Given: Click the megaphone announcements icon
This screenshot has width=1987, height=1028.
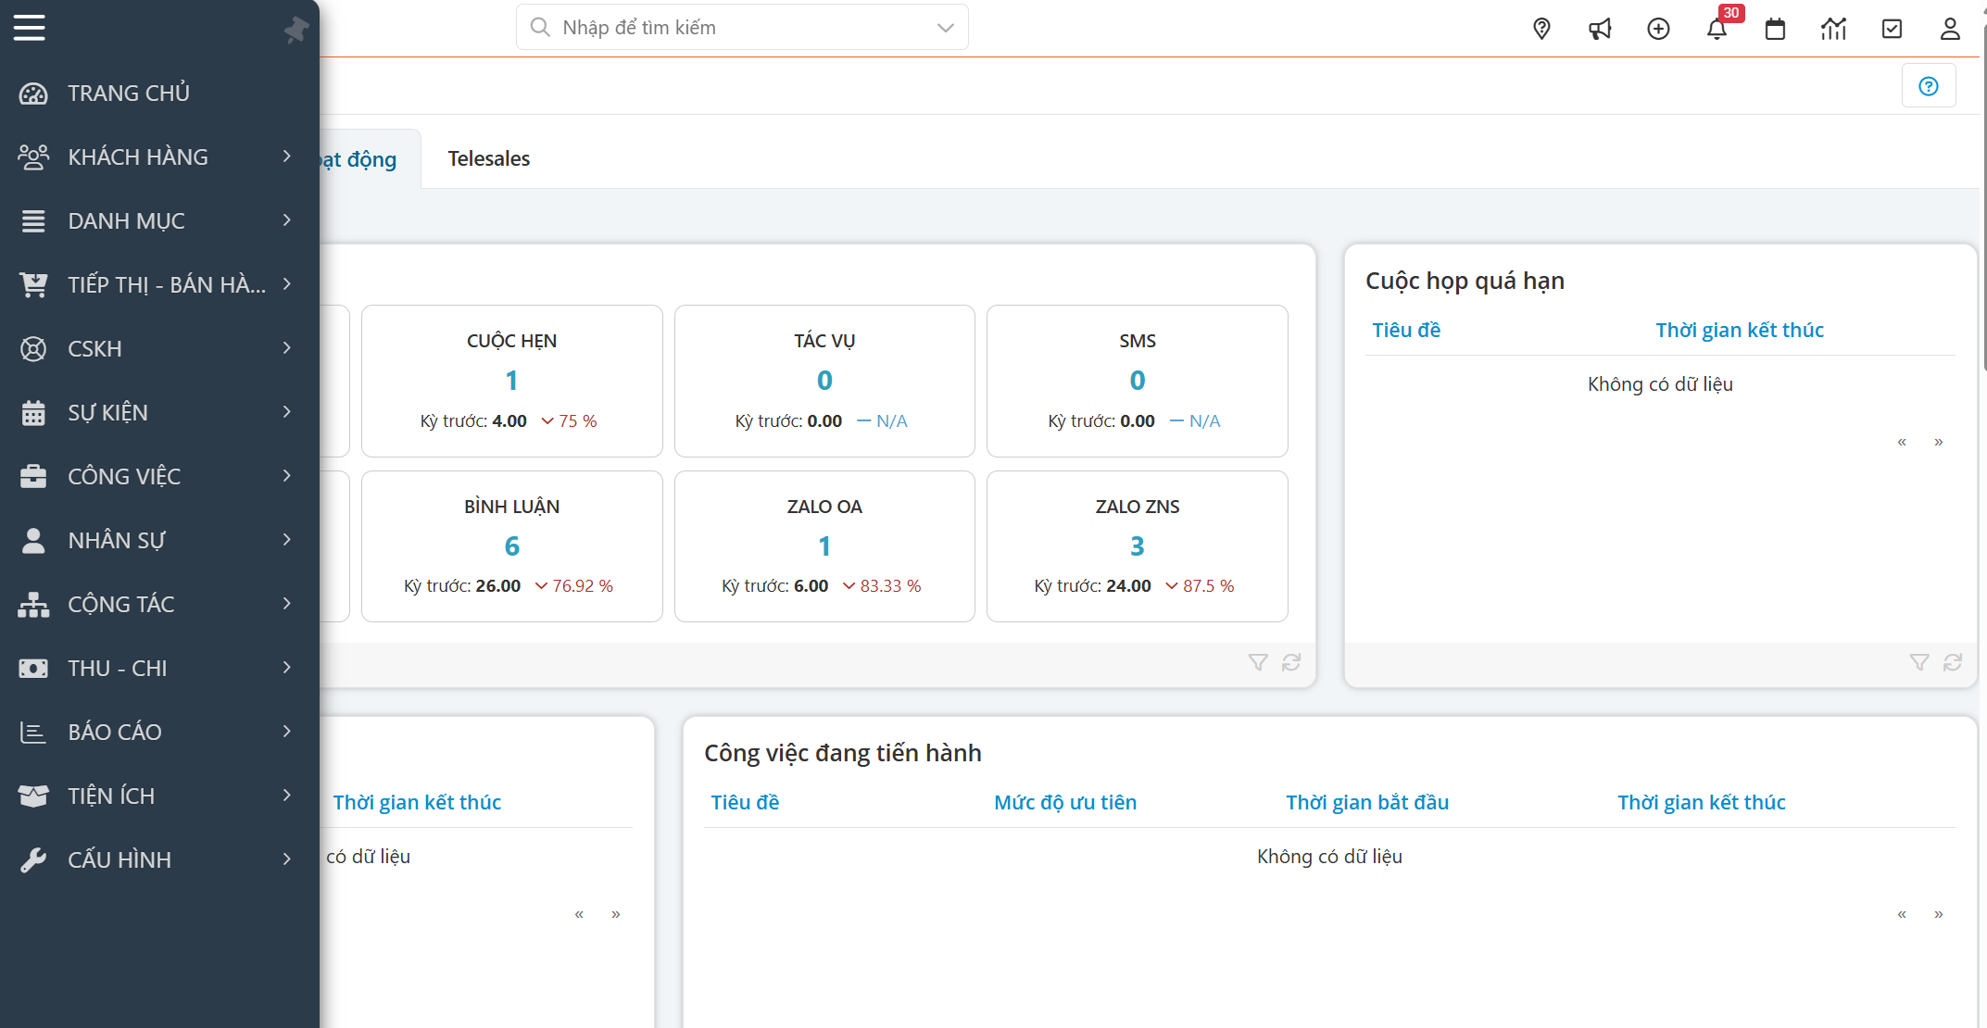Looking at the screenshot, I should click(x=1600, y=29).
